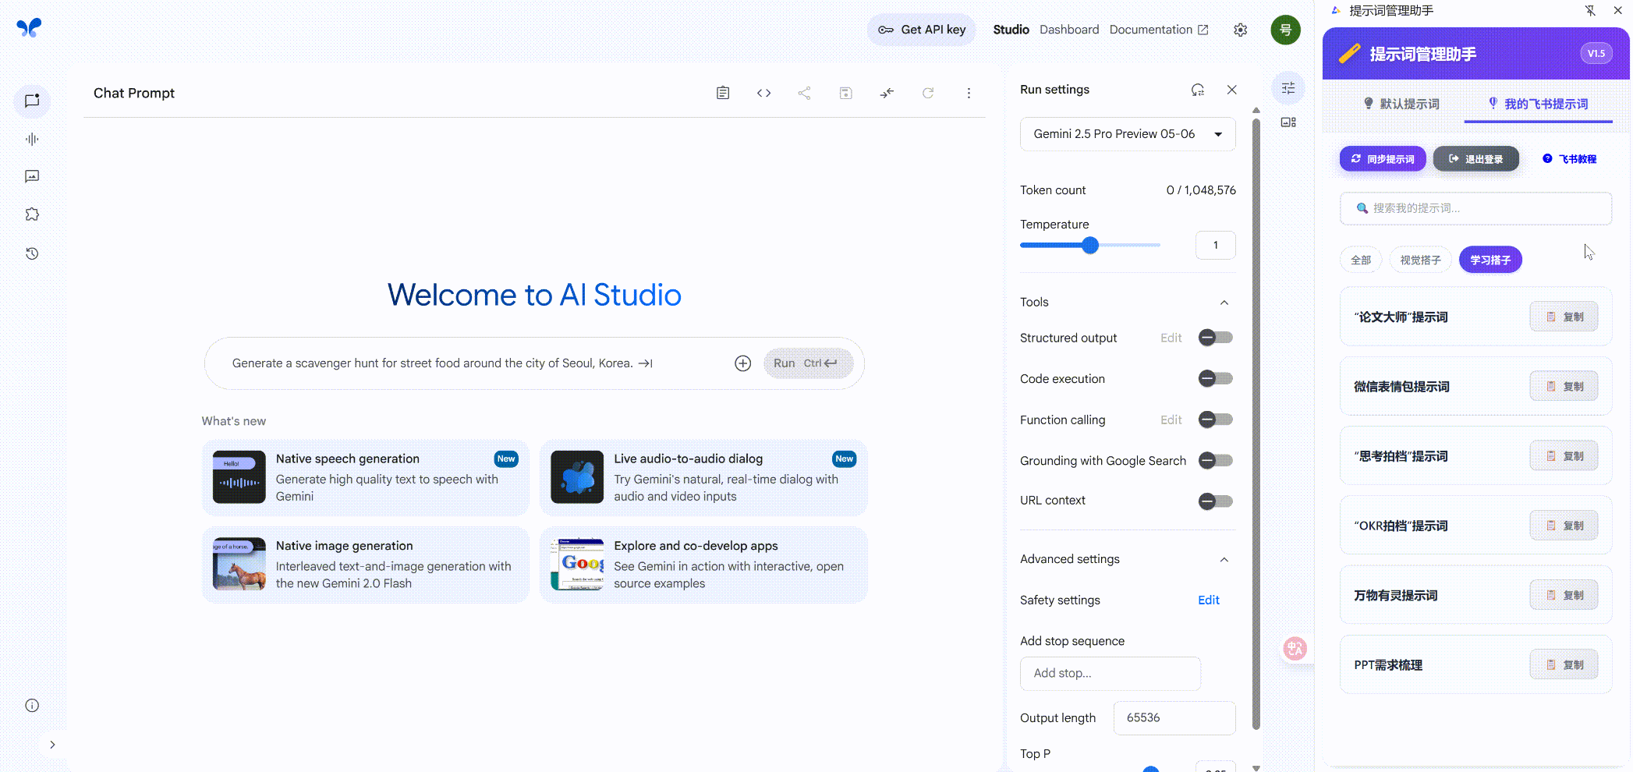1633x772 pixels.
Task: Reset Run settings to defaults icon
Action: click(1198, 90)
